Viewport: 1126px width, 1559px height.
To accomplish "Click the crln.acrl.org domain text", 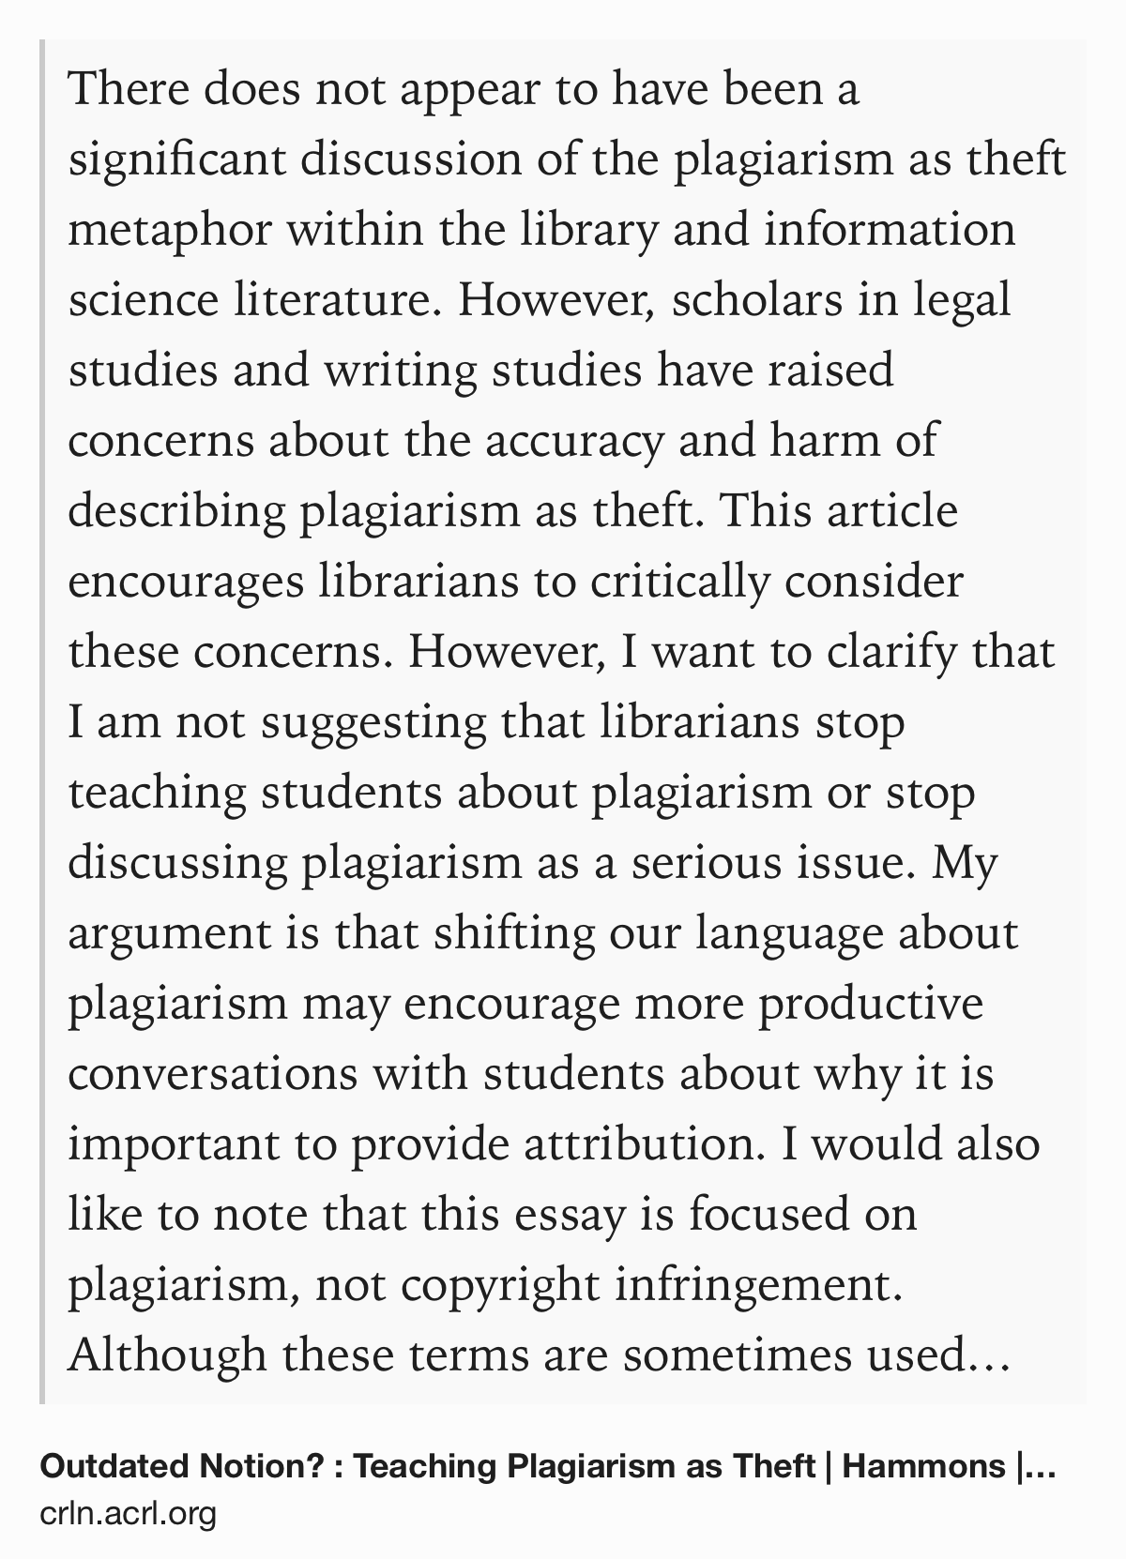I will click(x=129, y=1513).
